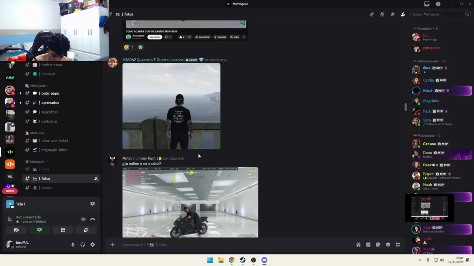Open Quarenta E Quatro Jonsons' posted image
This screenshot has width=474, height=266.
[x=171, y=106]
